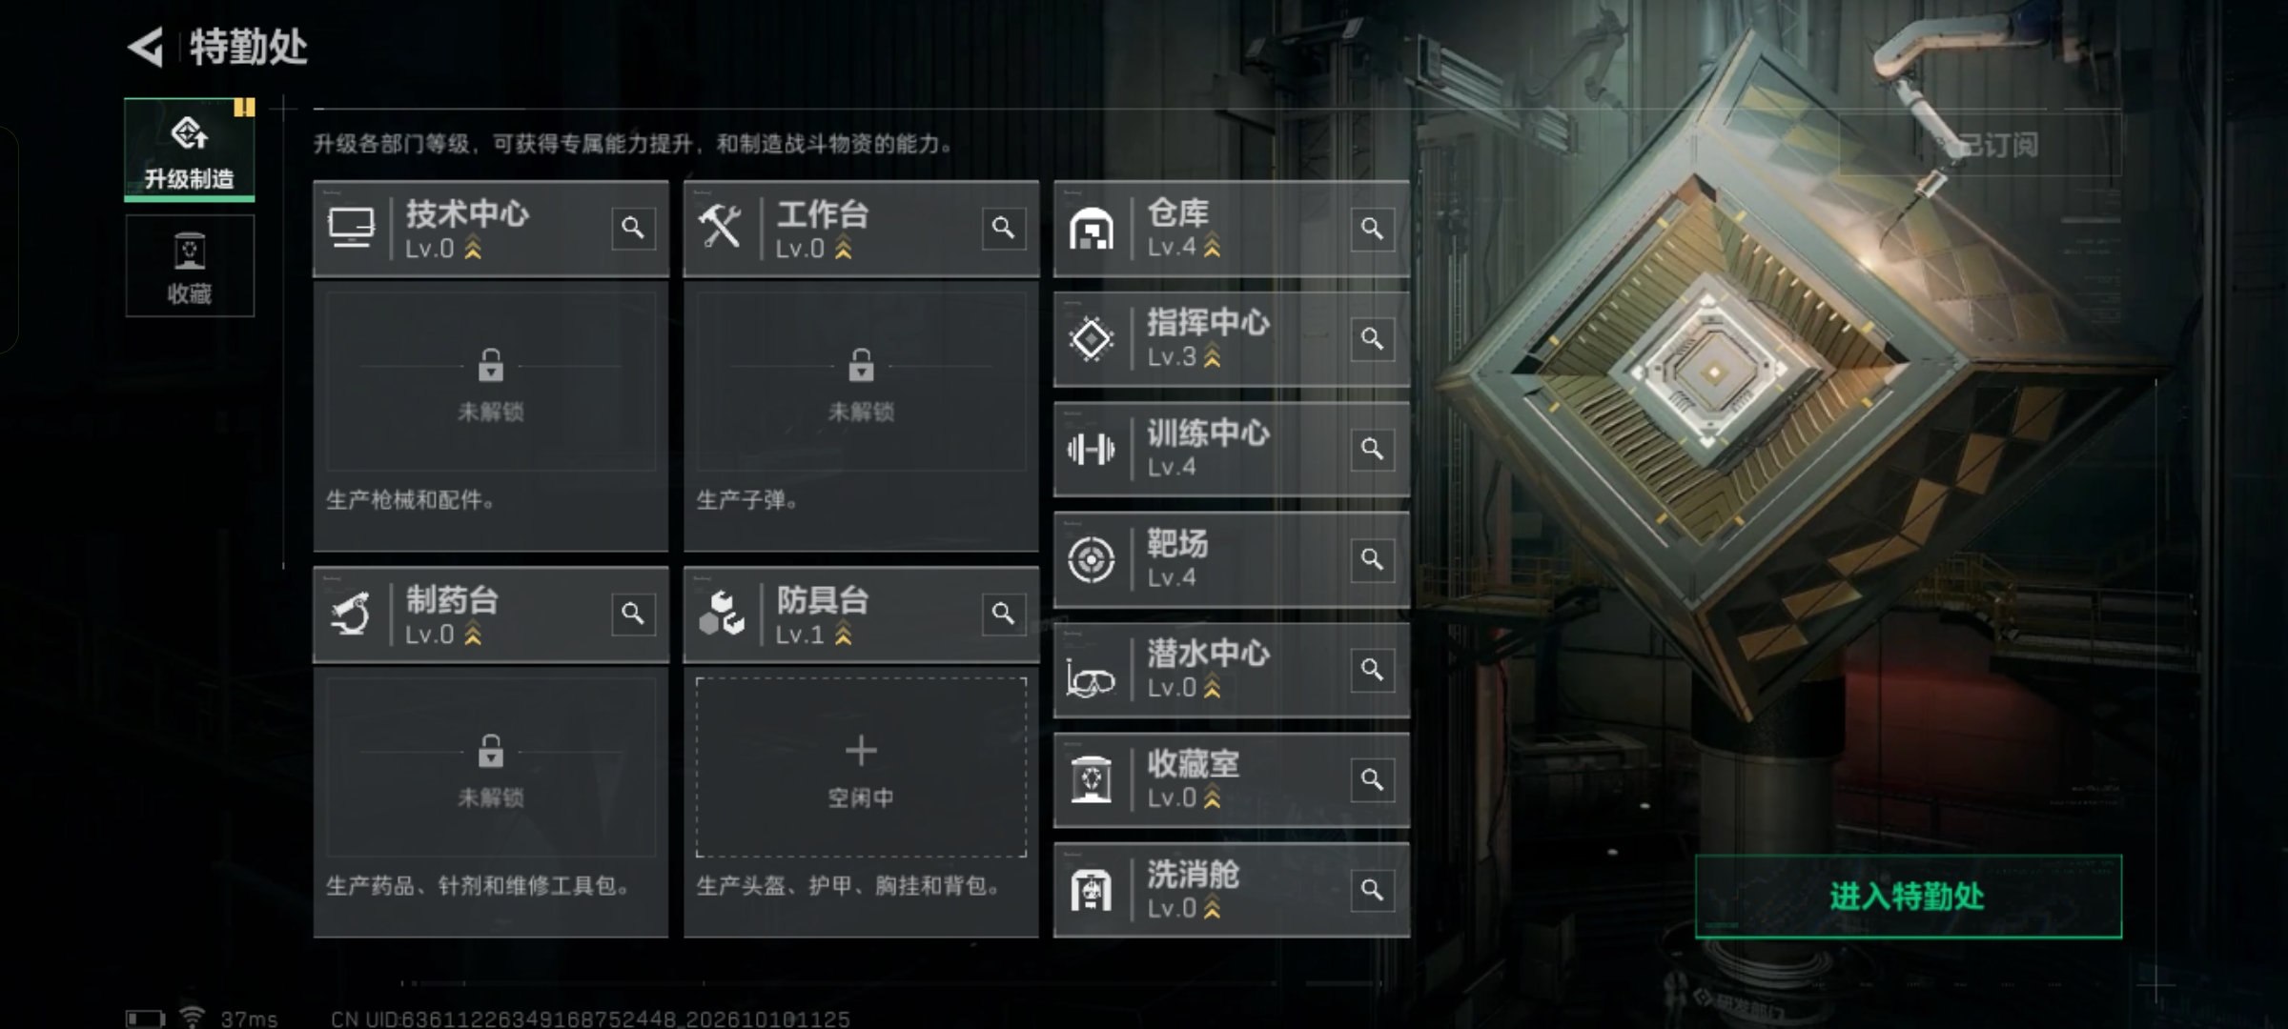The image size is (2288, 1029).
Task: Switch to the 升级制造 tab
Action: coord(190,150)
